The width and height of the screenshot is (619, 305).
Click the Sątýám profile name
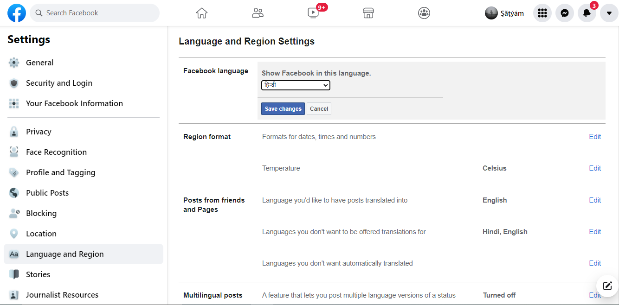coord(512,13)
